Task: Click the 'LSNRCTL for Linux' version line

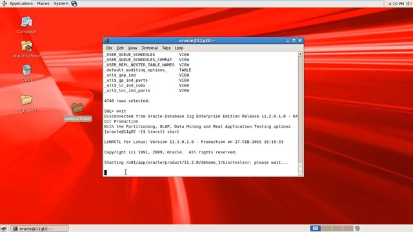Action: [194, 142]
